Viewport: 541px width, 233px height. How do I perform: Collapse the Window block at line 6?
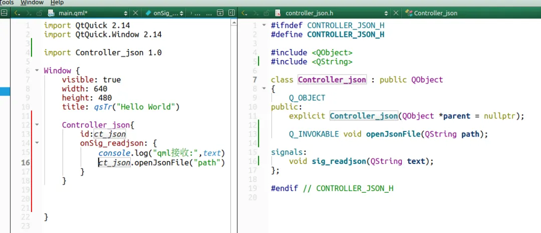click(x=37, y=70)
